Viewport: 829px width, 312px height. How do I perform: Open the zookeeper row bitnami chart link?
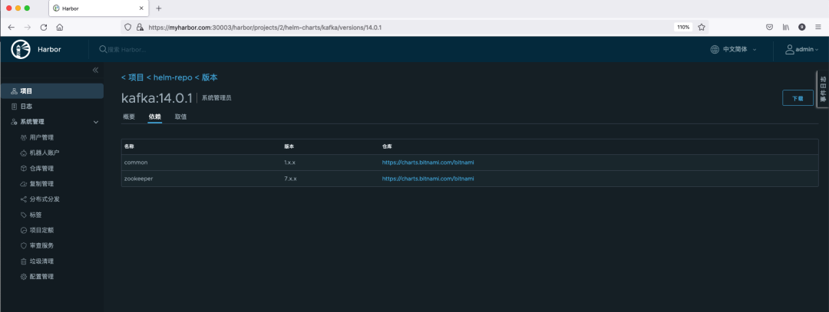(x=428, y=179)
